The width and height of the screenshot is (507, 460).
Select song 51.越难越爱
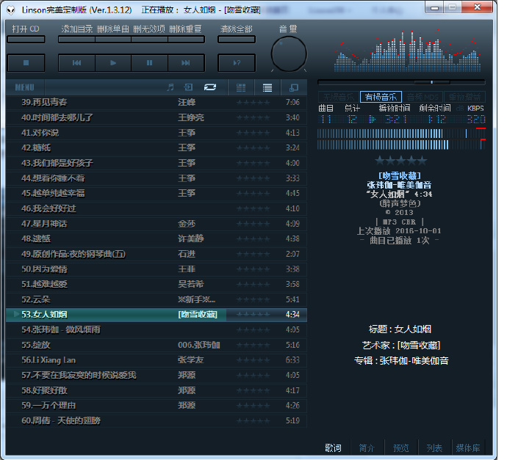tap(157, 285)
